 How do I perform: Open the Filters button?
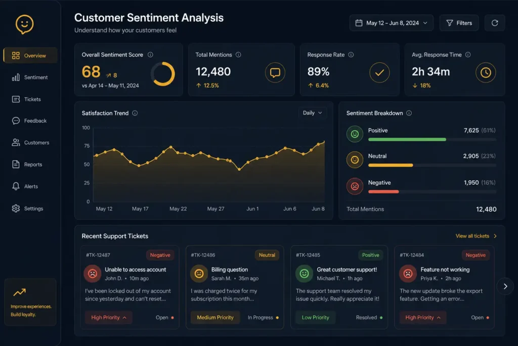(459, 23)
